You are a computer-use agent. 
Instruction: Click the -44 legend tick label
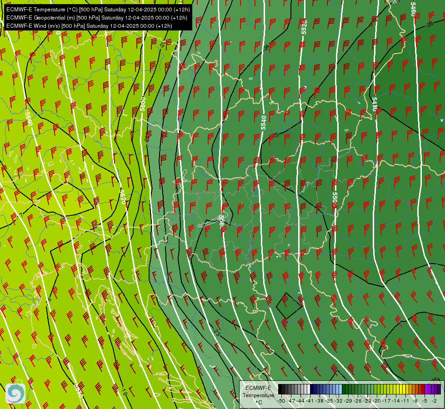(x=300, y=401)
